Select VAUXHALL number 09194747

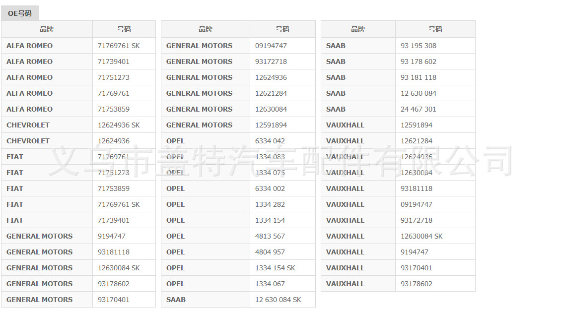point(417,204)
